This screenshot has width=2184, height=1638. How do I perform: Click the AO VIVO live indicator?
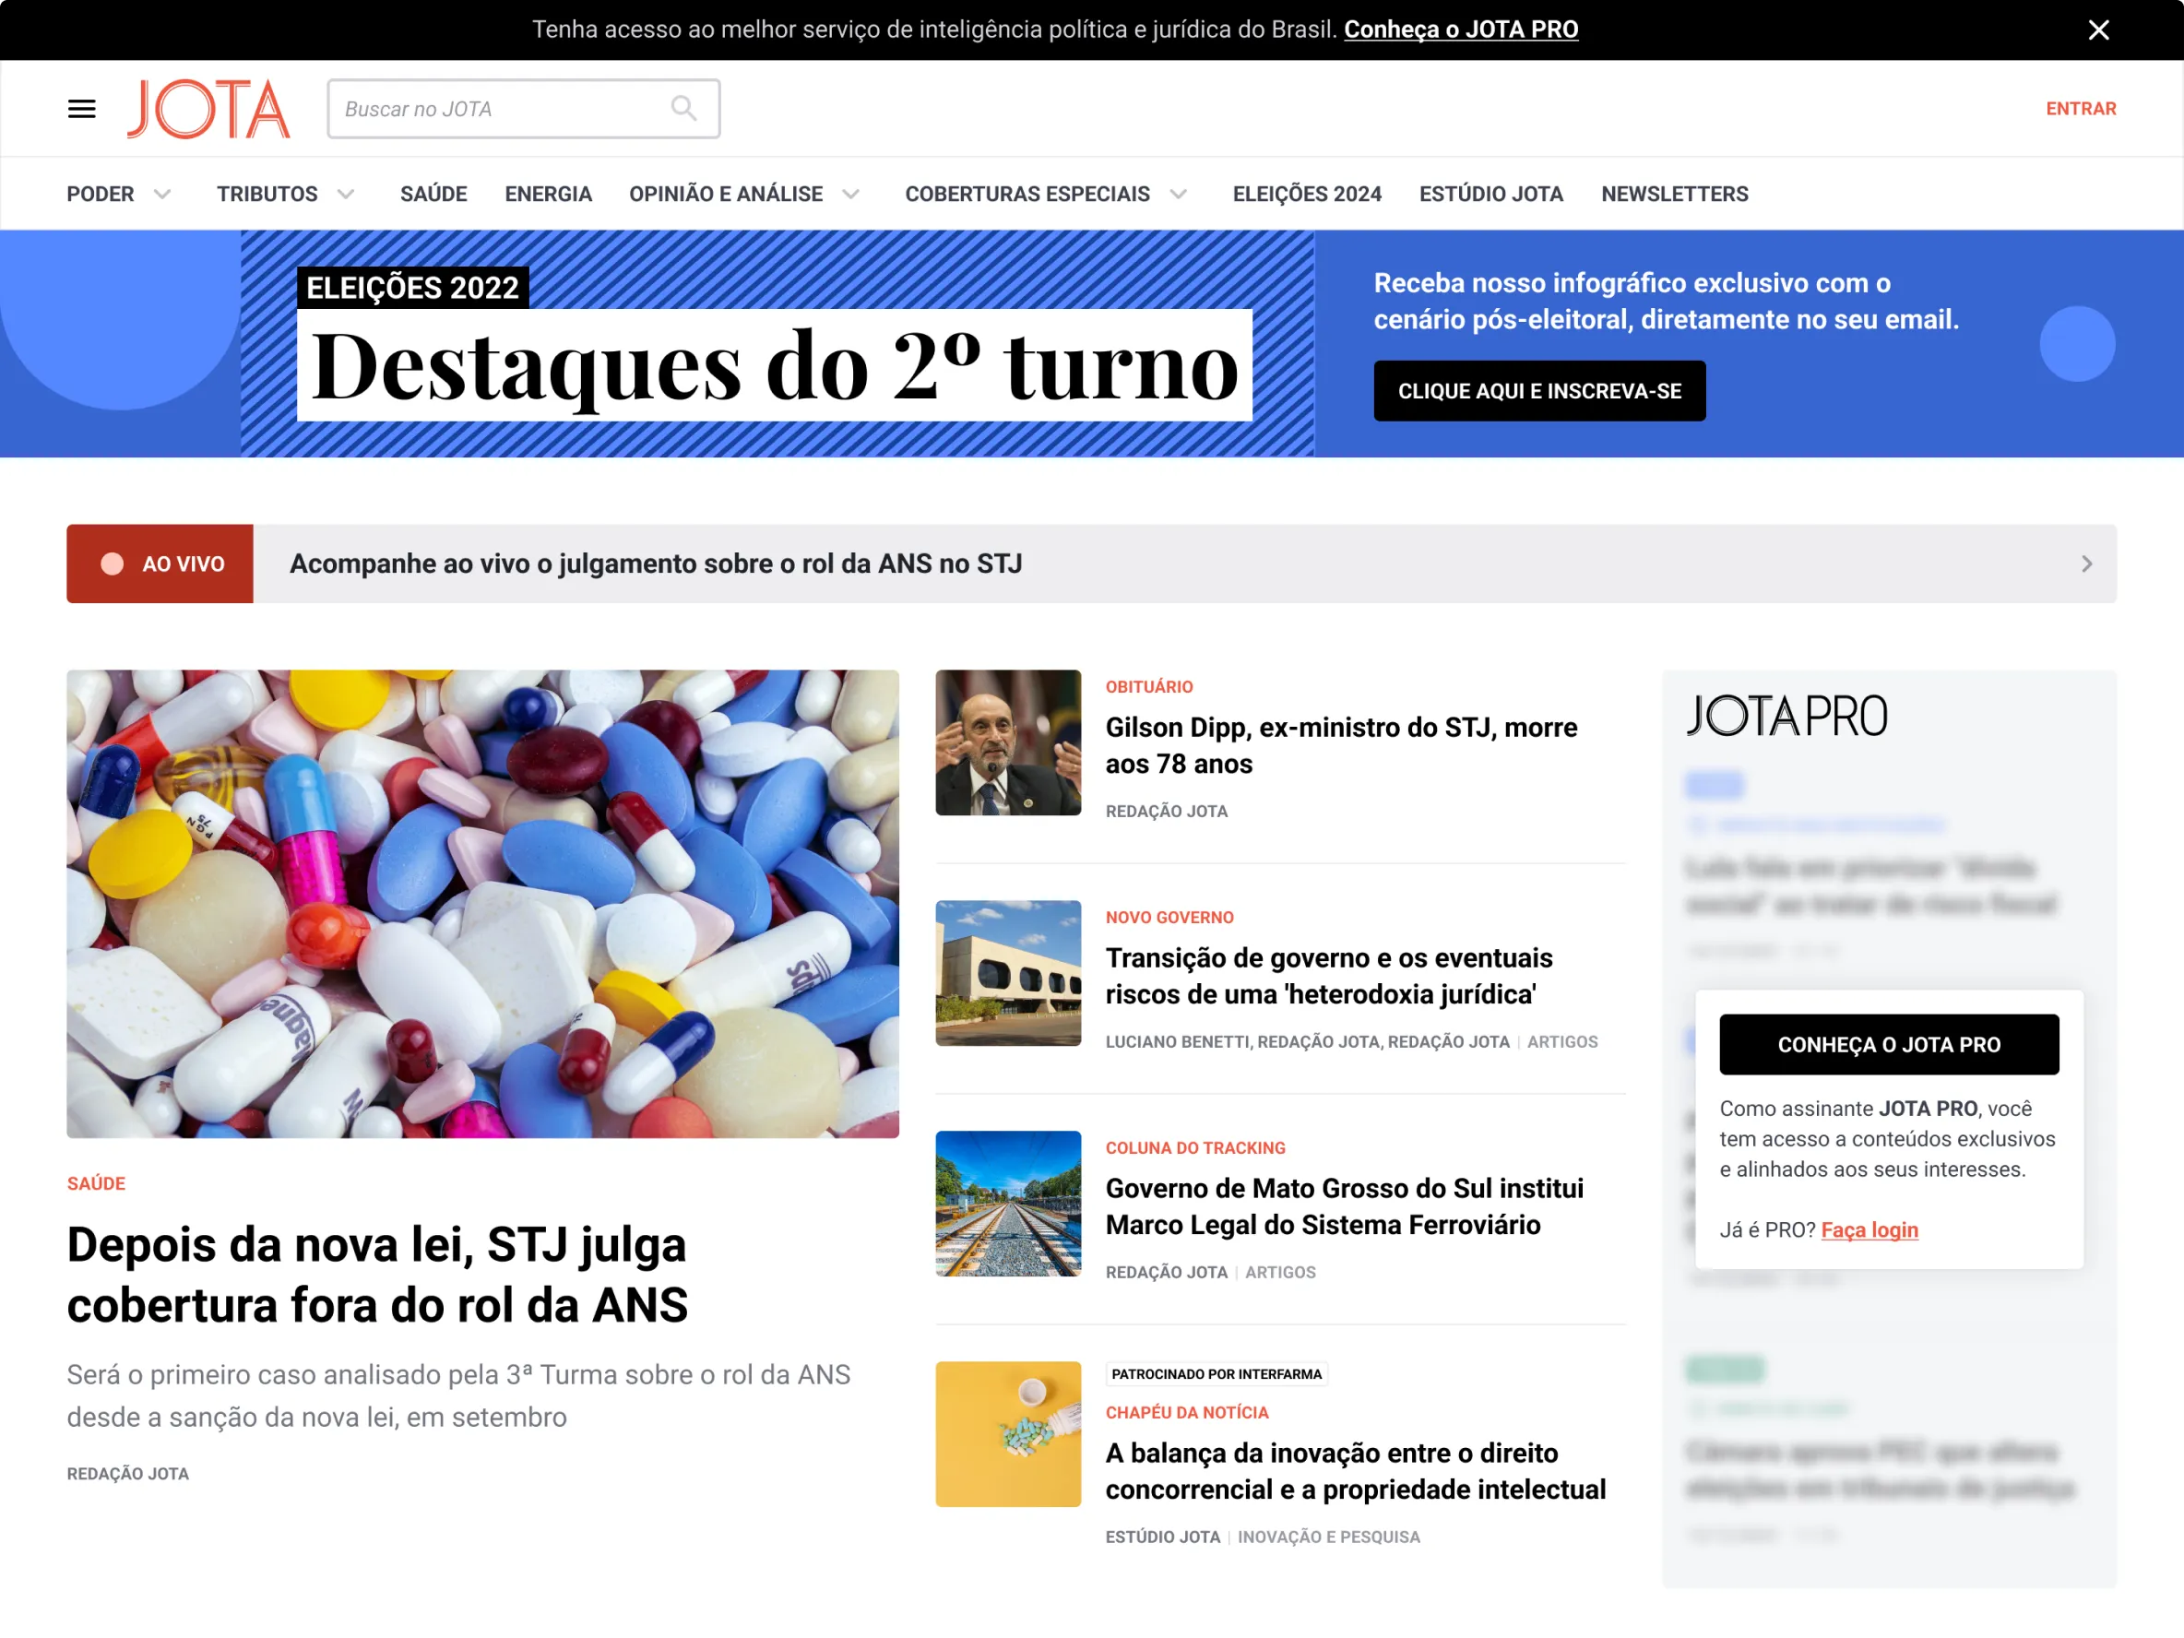(160, 564)
